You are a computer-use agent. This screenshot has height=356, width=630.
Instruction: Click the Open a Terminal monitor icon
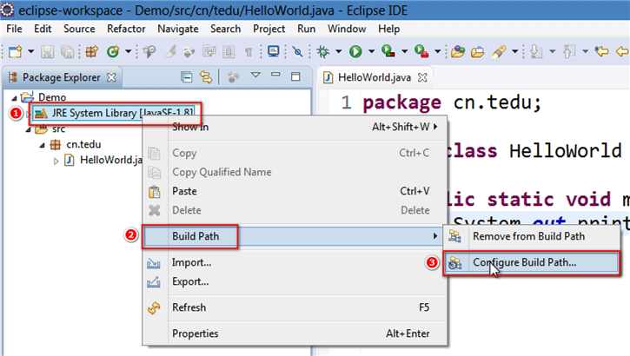click(x=273, y=51)
